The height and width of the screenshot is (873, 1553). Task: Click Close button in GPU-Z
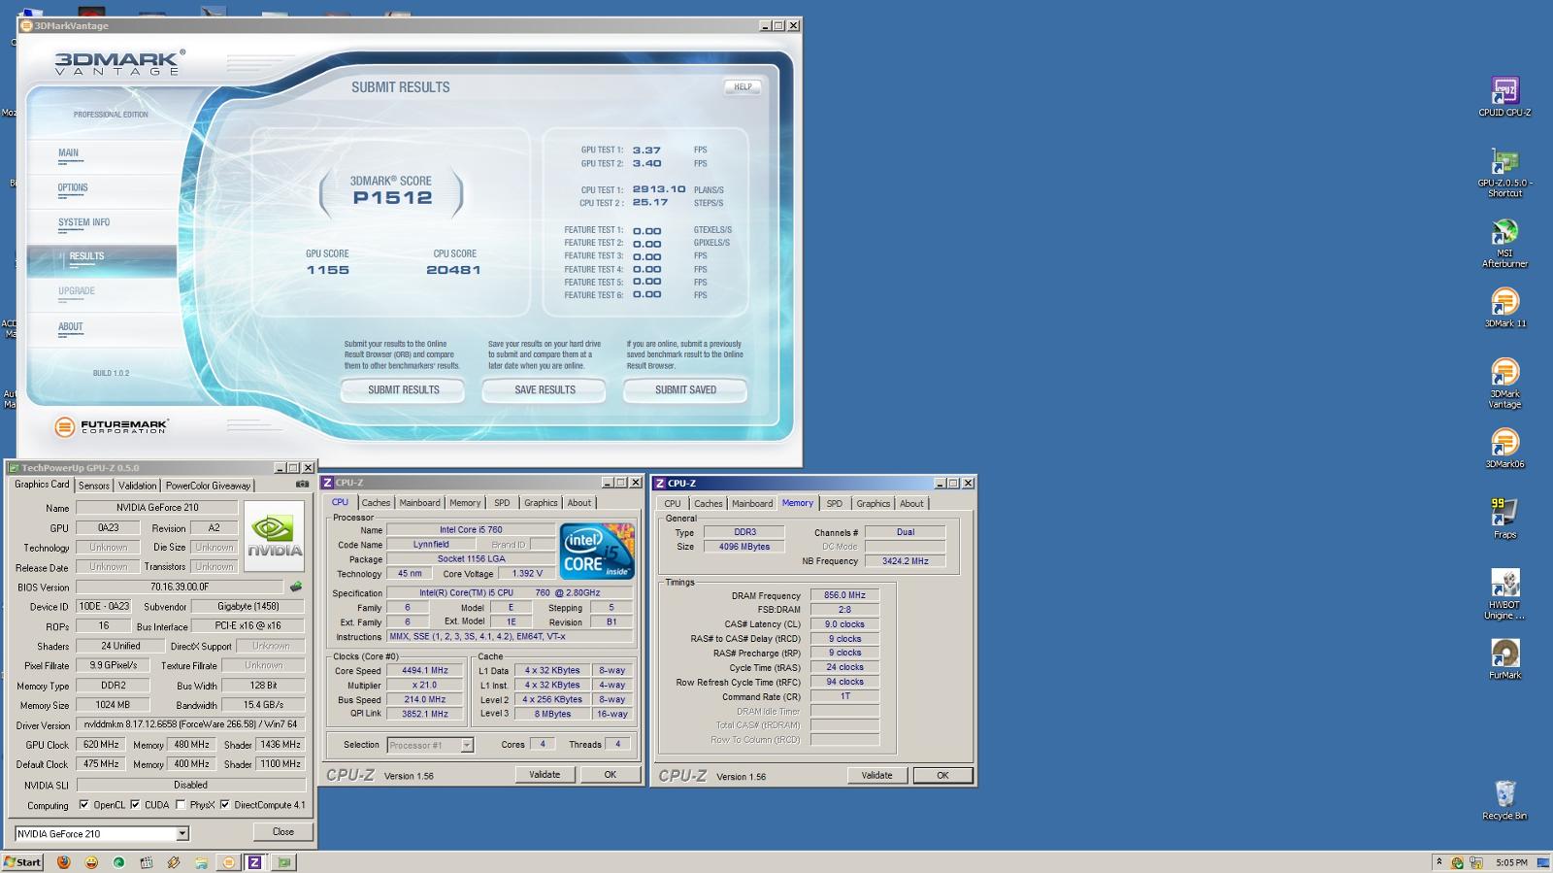(x=282, y=832)
